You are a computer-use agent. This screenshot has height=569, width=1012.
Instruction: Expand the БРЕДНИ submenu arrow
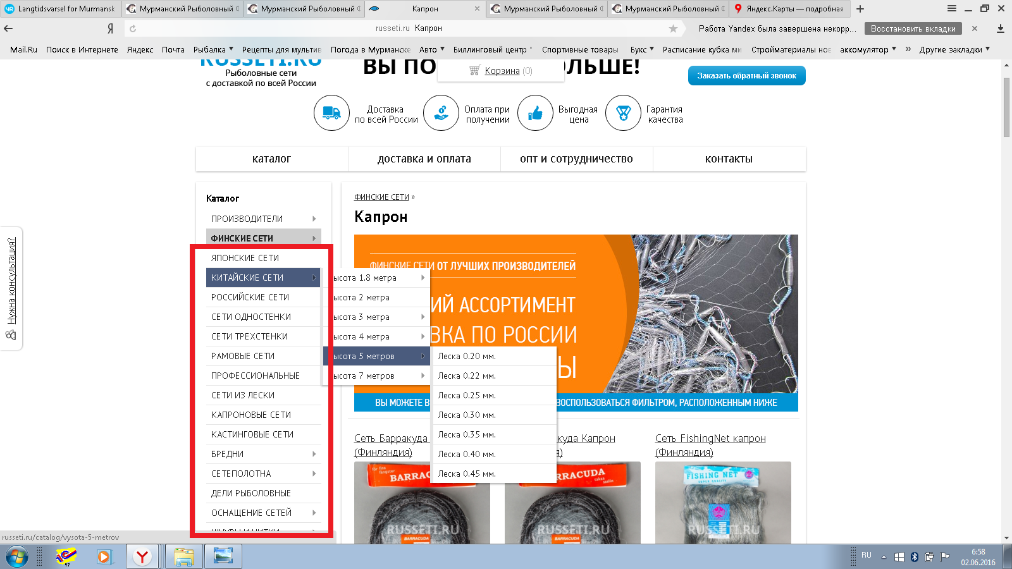[314, 454]
